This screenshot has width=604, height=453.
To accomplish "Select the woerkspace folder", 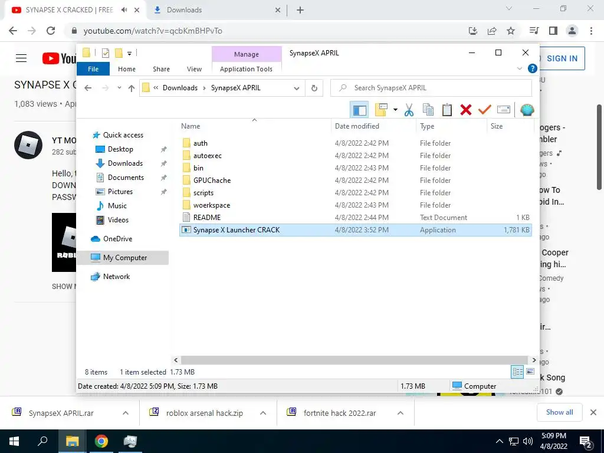I will click(x=355, y=205).
